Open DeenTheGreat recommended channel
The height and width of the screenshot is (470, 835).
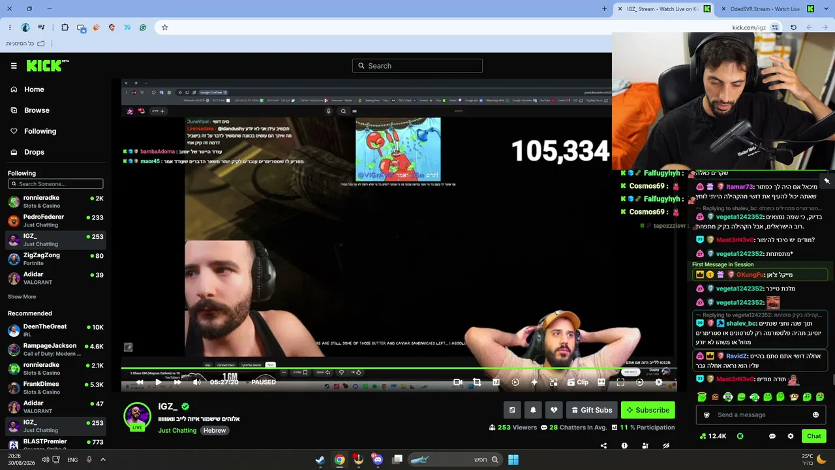55,330
